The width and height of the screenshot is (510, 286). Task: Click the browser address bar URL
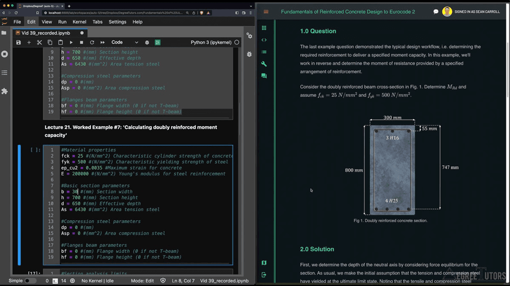coord(117,12)
